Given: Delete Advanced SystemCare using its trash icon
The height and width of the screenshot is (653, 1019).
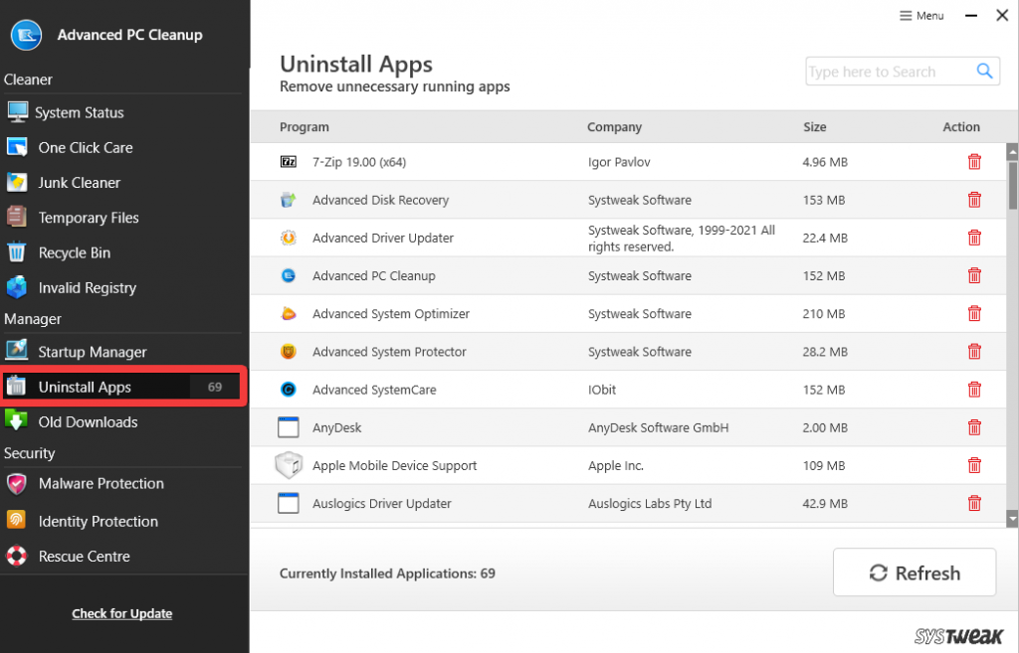Looking at the screenshot, I should tap(974, 390).
